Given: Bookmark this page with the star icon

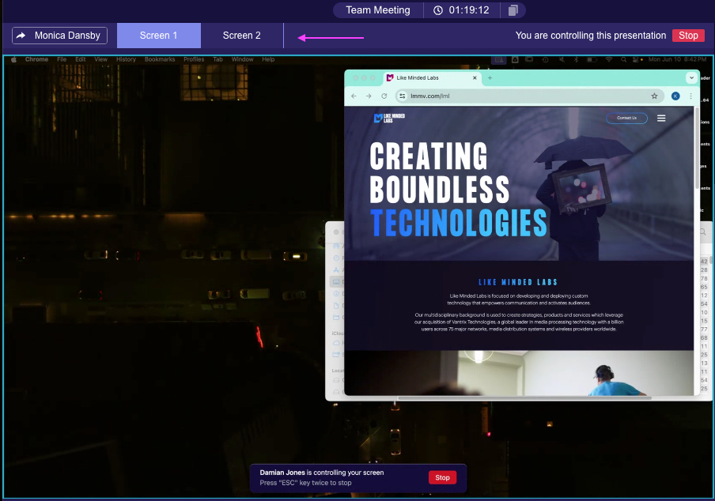Looking at the screenshot, I should click(x=654, y=96).
